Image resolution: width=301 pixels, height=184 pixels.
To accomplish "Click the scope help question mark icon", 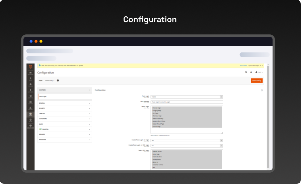I will pos(58,80).
